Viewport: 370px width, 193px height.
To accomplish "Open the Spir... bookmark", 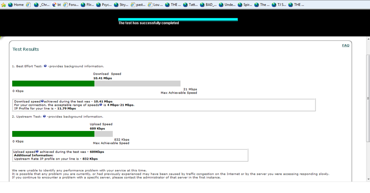I will tap(245, 5).
